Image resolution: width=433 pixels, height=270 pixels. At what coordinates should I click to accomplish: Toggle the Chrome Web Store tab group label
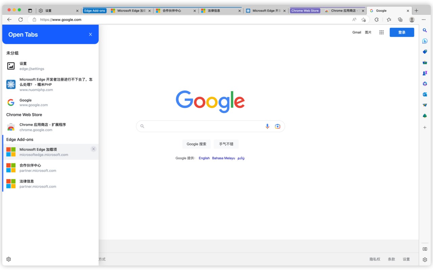coord(305,10)
